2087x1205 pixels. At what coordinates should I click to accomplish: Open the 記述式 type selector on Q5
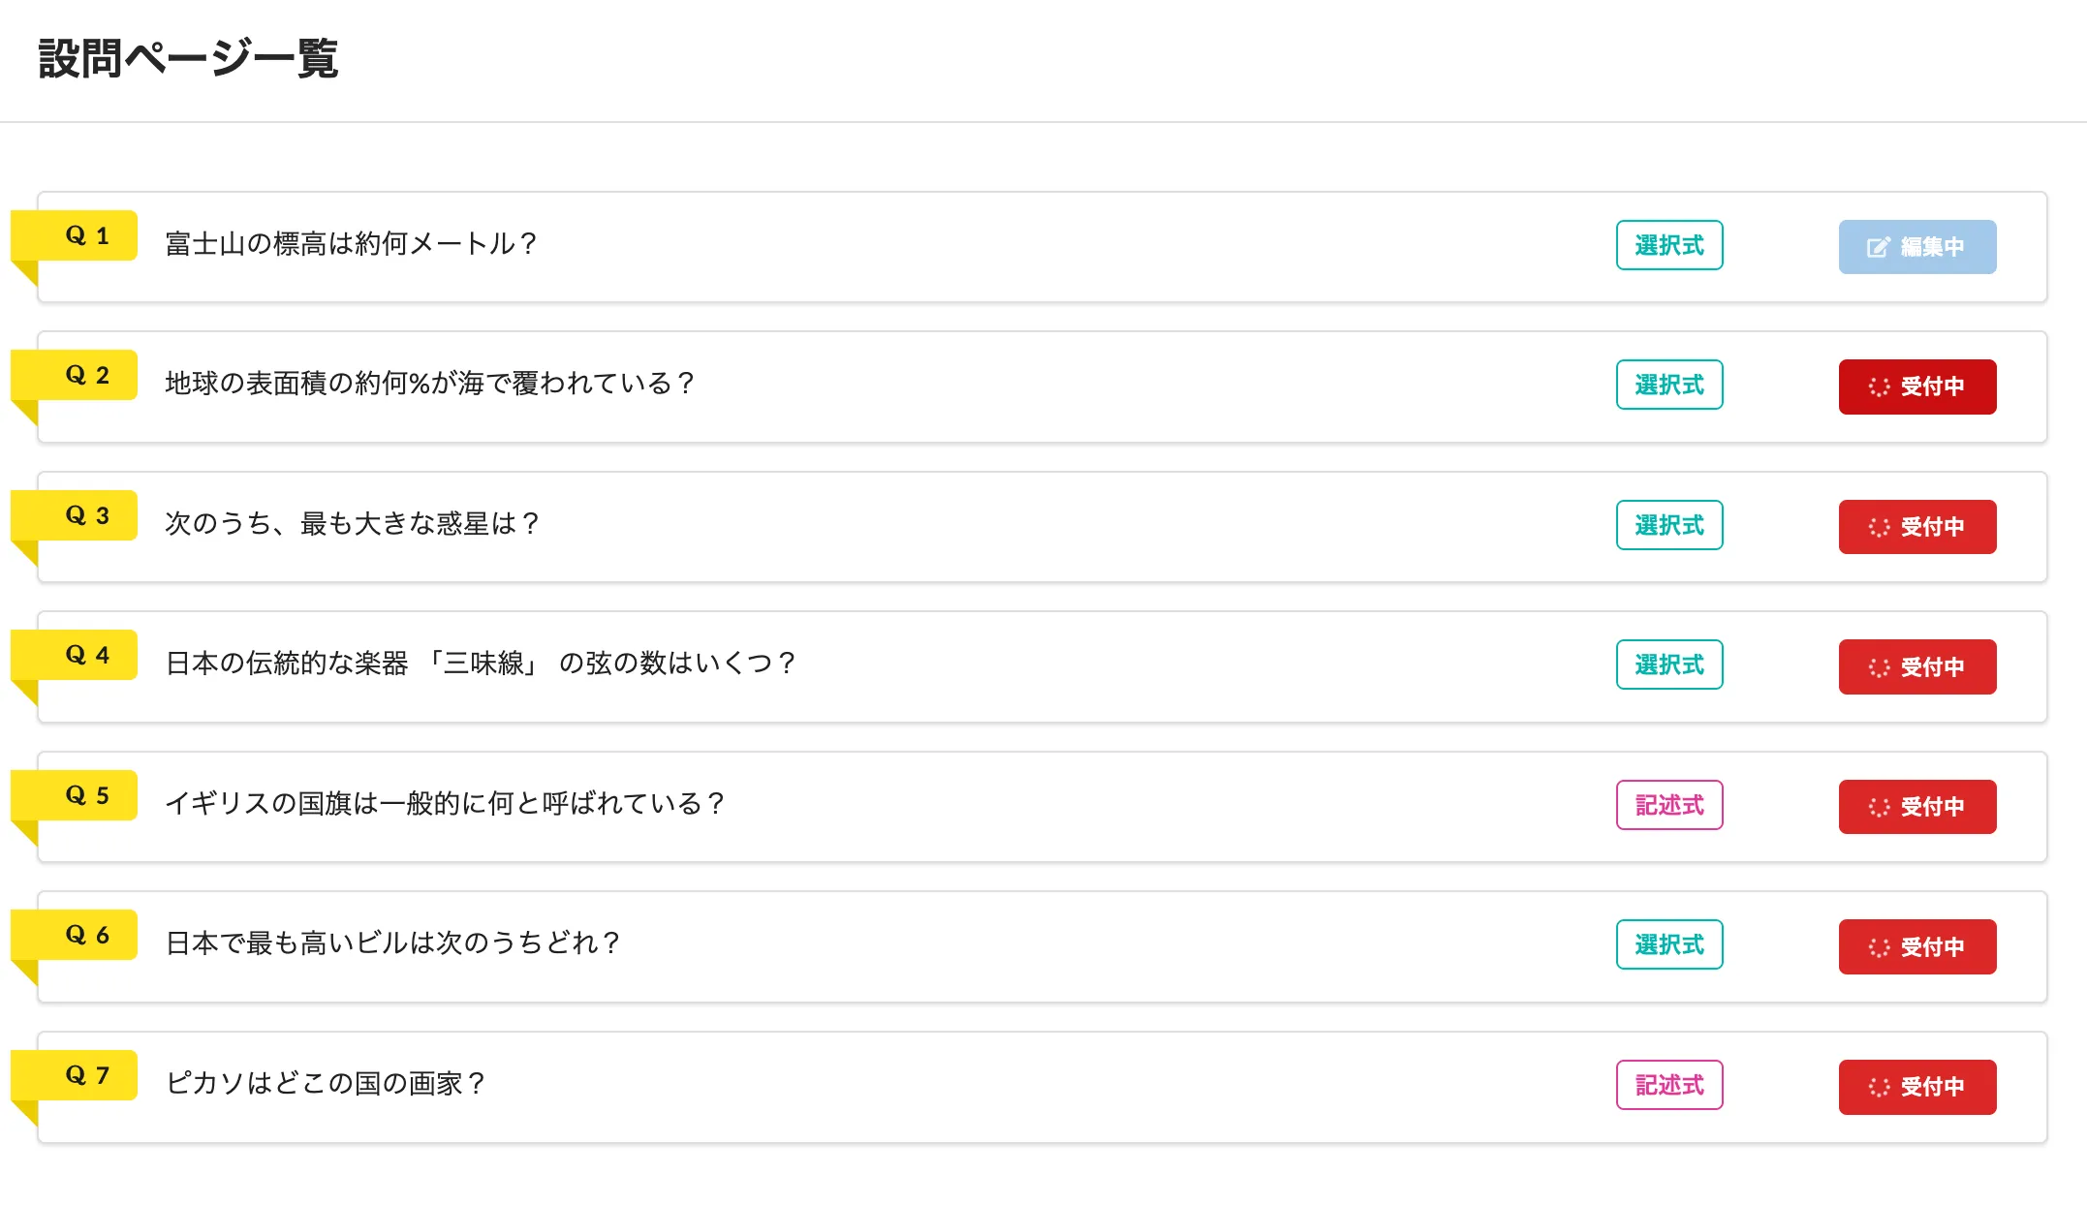(1668, 805)
